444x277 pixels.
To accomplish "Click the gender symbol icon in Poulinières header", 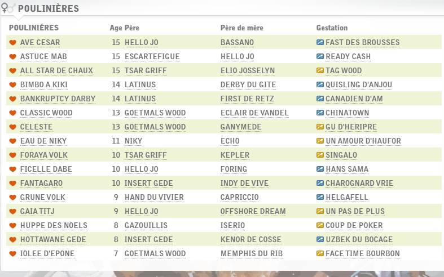I will [8, 8].
